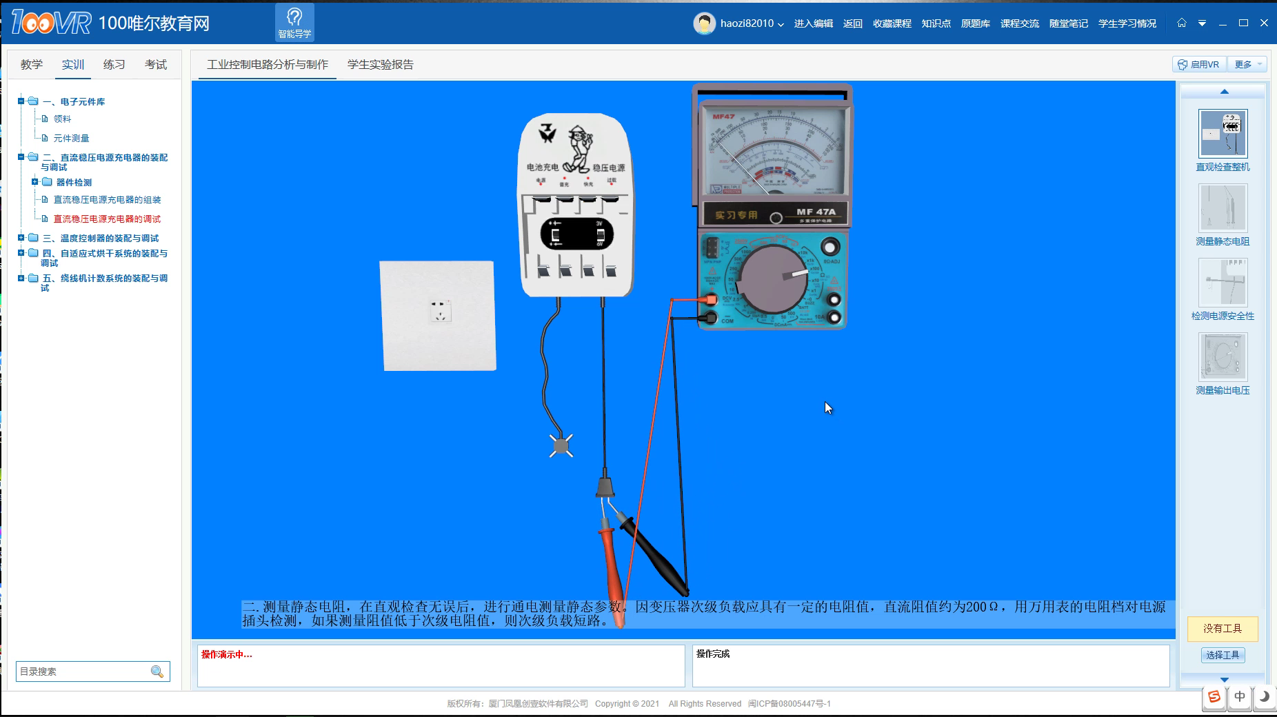Open the 智能导学 help guide icon

294,22
